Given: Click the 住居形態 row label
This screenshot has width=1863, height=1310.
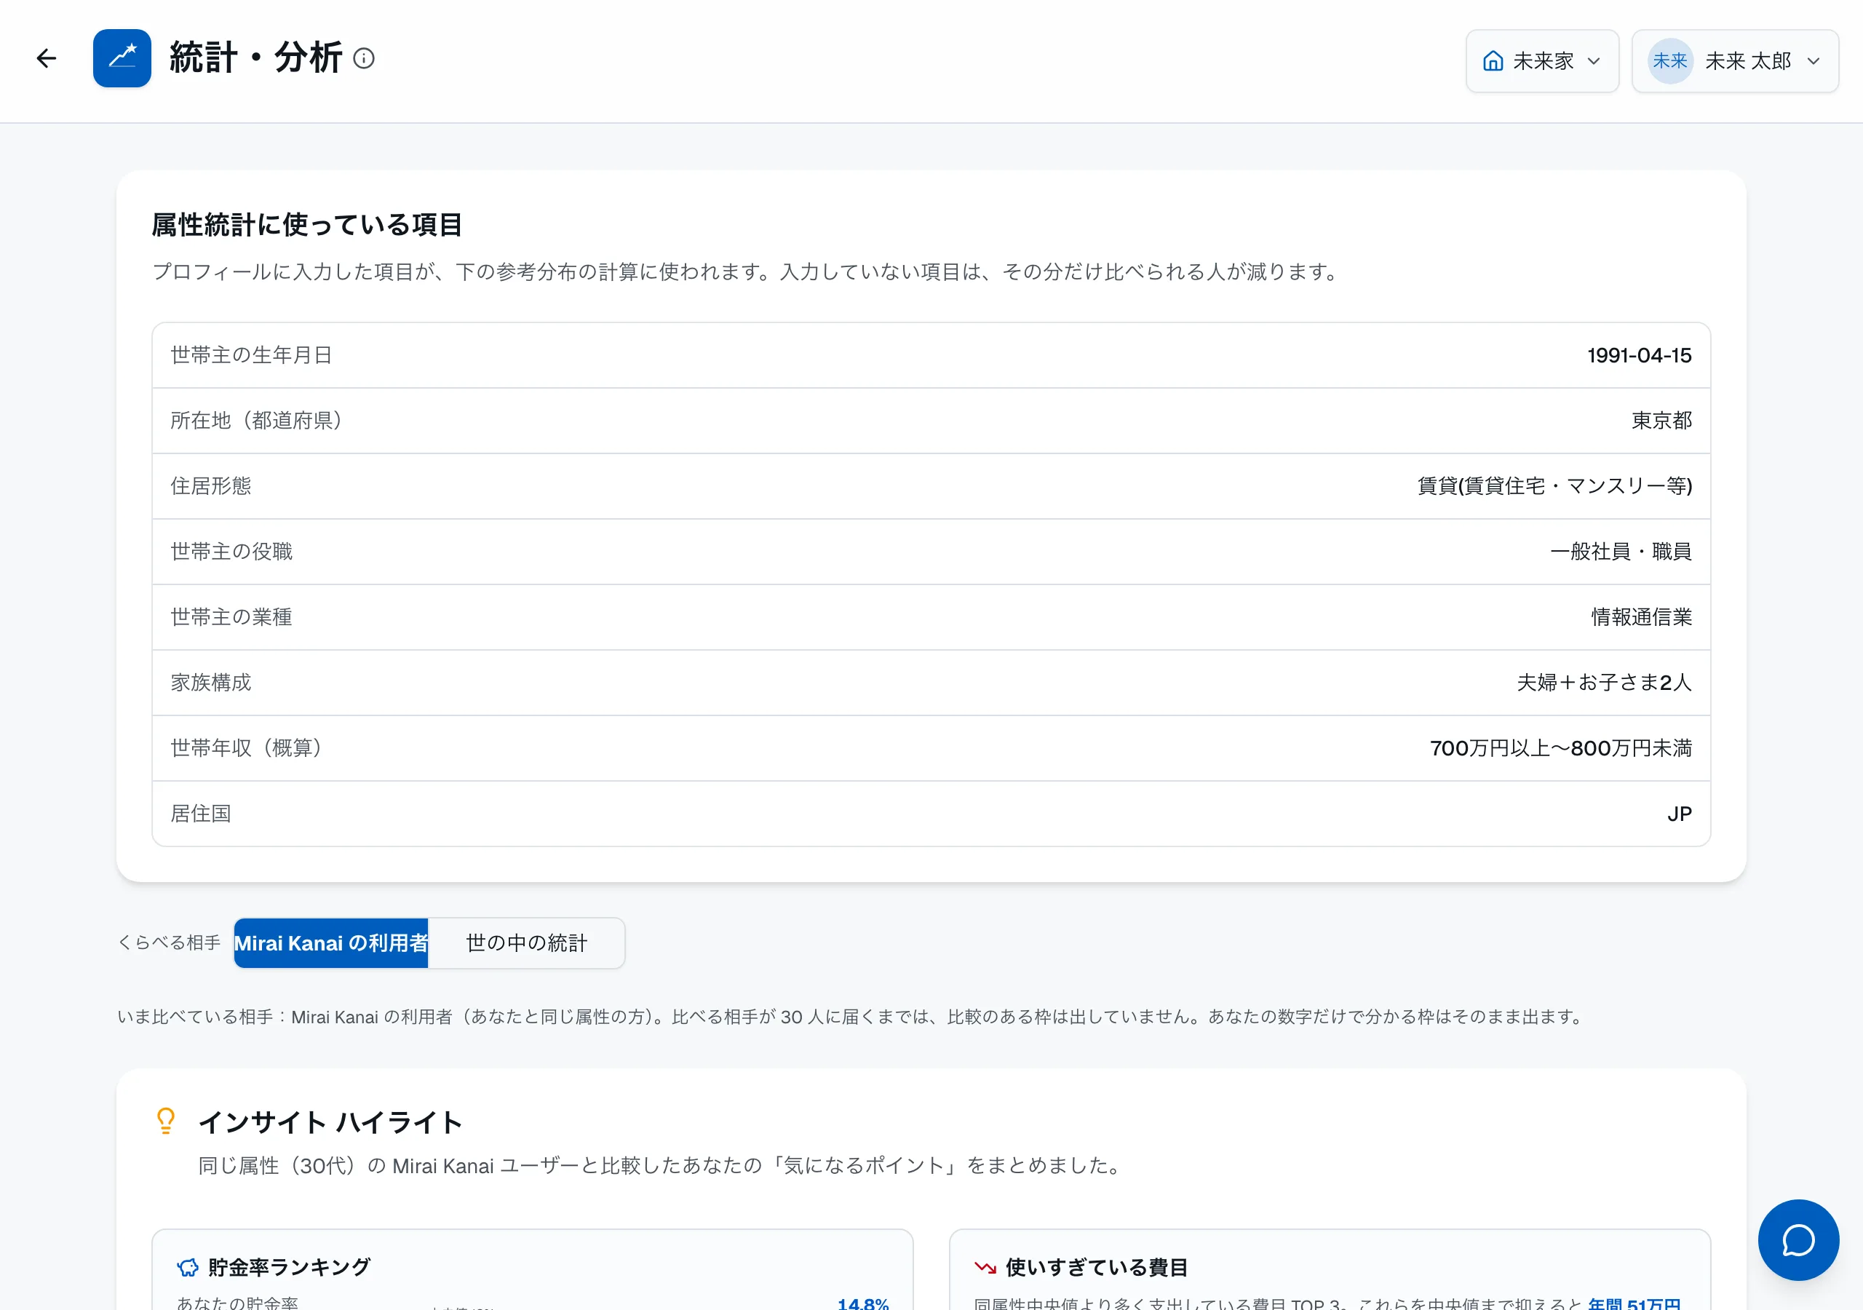Looking at the screenshot, I should (x=211, y=486).
